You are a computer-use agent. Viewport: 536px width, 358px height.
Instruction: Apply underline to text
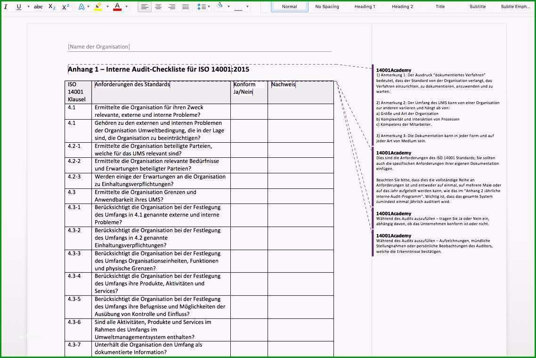19,7
